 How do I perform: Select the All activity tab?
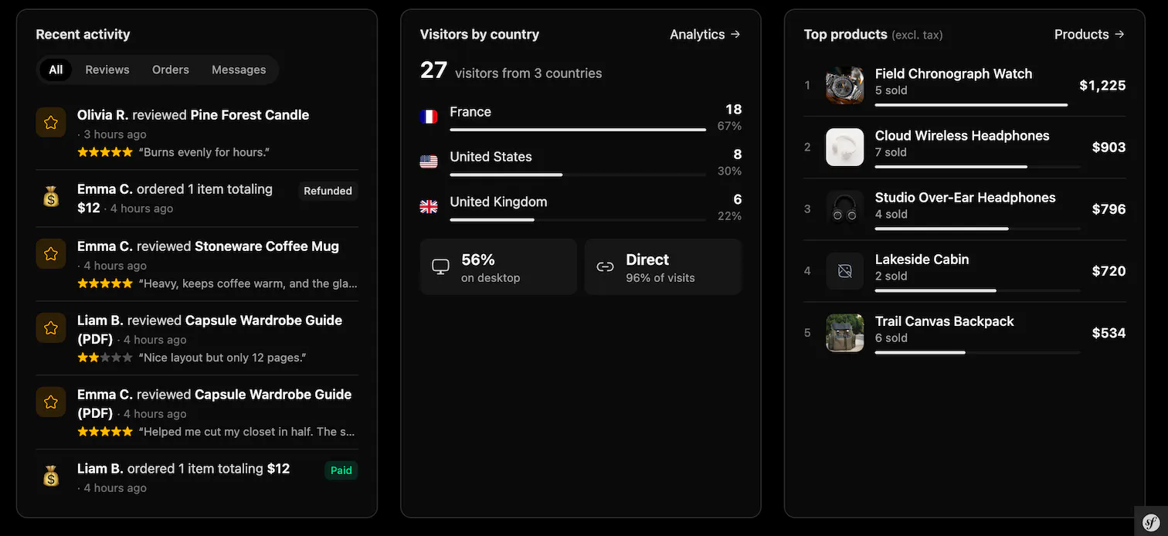point(56,70)
